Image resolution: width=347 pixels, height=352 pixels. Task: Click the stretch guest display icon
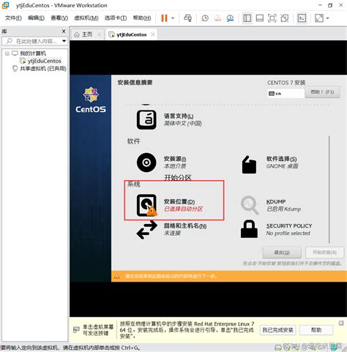pos(319,18)
